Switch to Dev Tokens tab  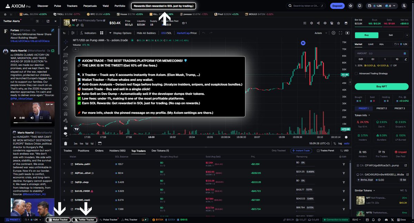click(160, 151)
